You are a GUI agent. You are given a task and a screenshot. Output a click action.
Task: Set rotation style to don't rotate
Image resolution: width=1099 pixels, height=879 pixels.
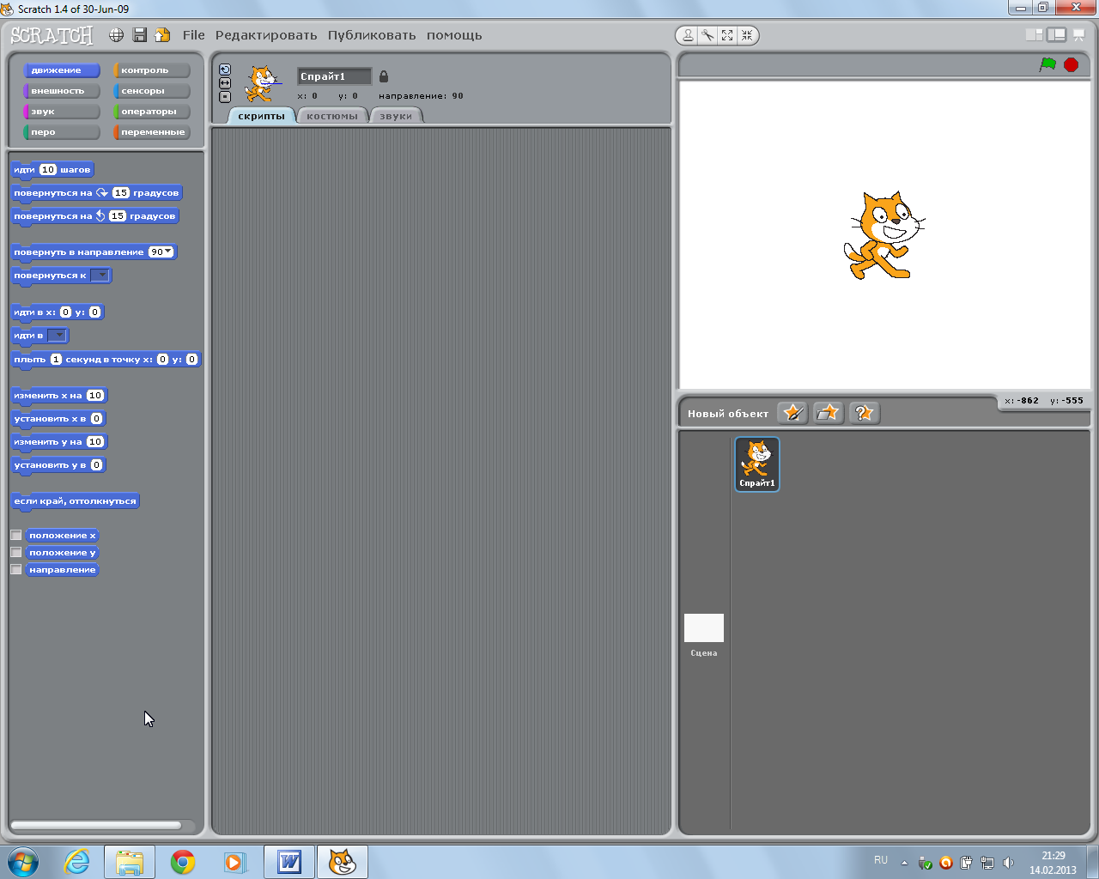click(225, 97)
